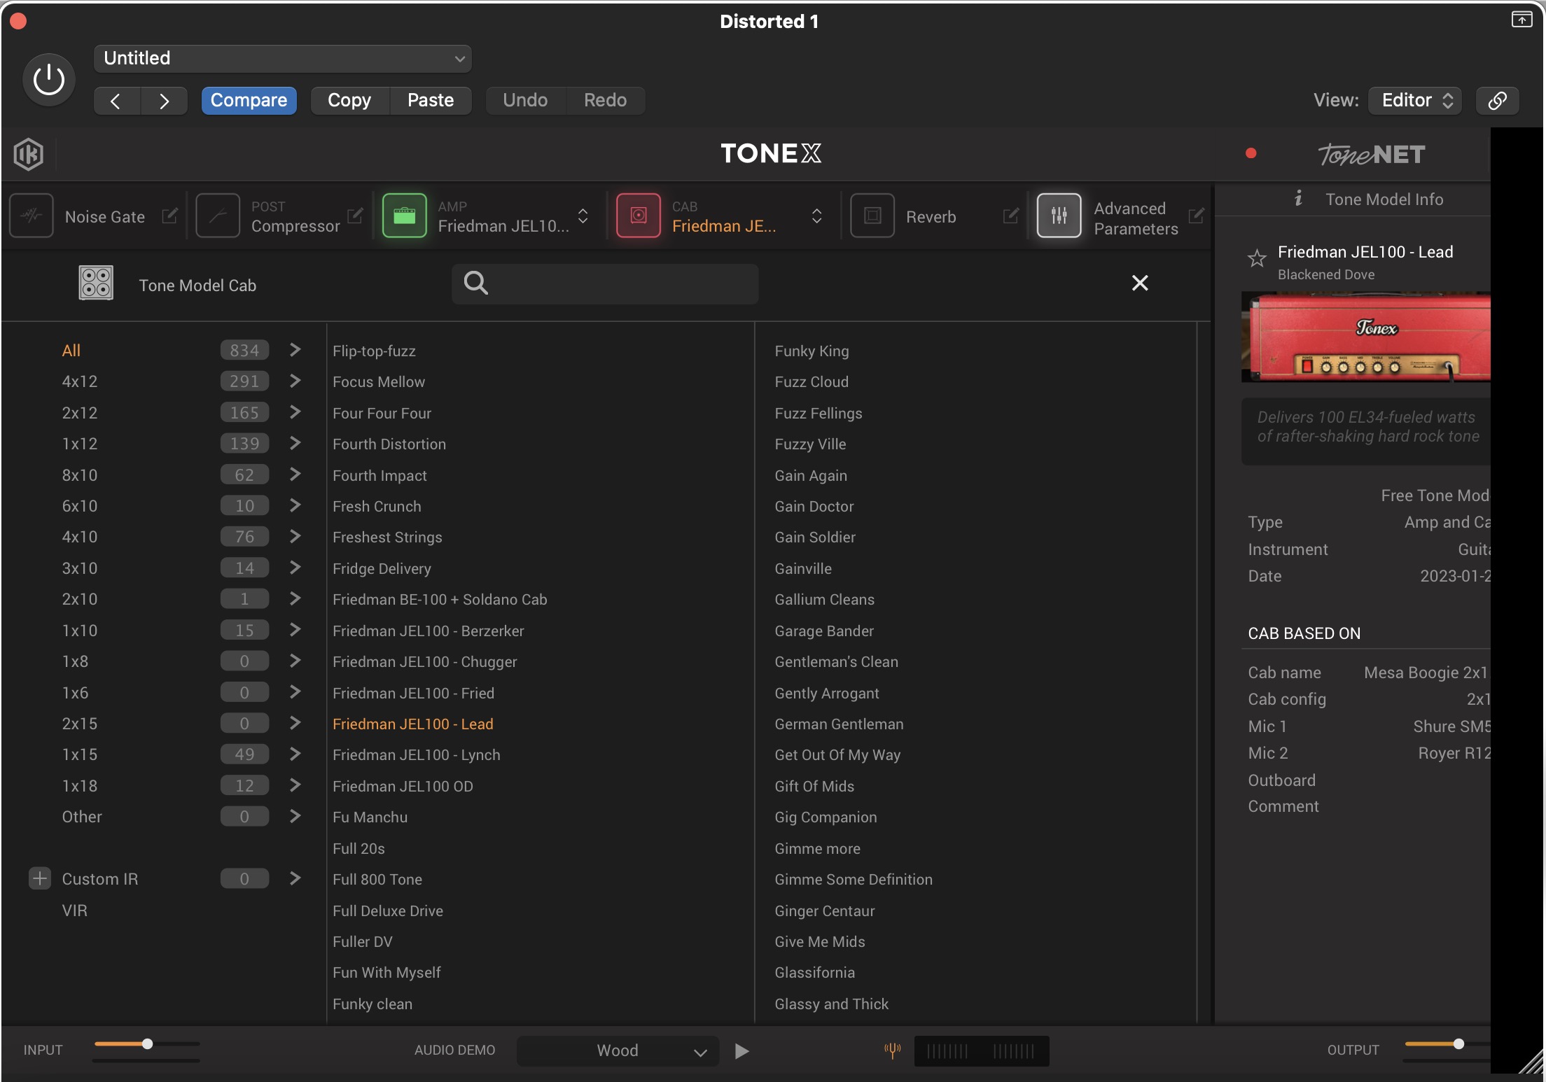
Task: Click the level meter display
Action: pos(981,1051)
